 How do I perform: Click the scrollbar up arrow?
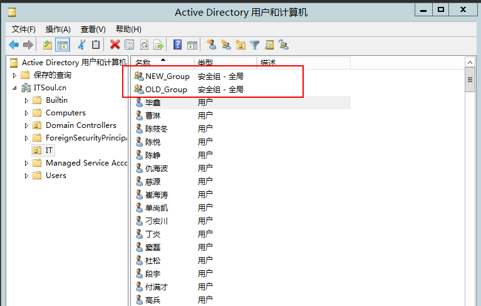(470, 63)
